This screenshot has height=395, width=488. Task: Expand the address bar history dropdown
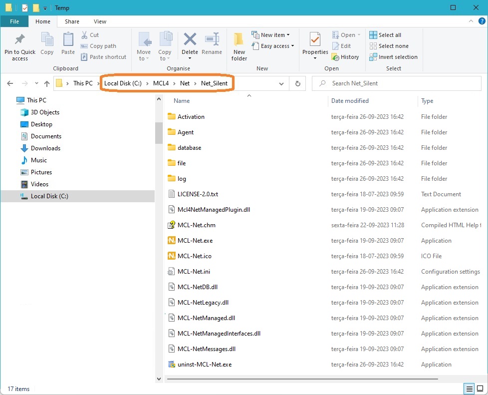tap(281, 83)
